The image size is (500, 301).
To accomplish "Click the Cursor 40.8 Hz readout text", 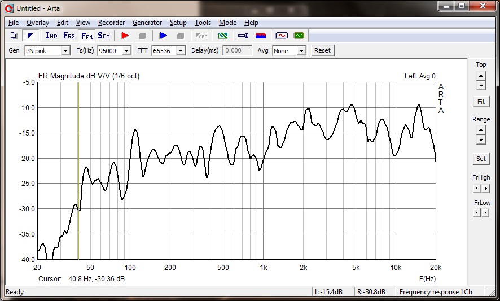I will coord(82,279).
